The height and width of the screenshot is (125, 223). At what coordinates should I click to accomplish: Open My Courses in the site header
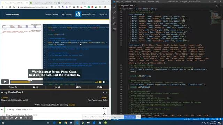click(x=67, y=14)
